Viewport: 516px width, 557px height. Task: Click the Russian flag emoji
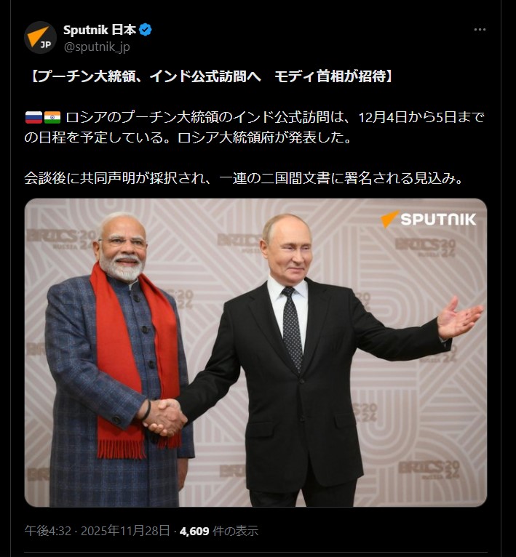pyautogui.click(x=33, y=117)
